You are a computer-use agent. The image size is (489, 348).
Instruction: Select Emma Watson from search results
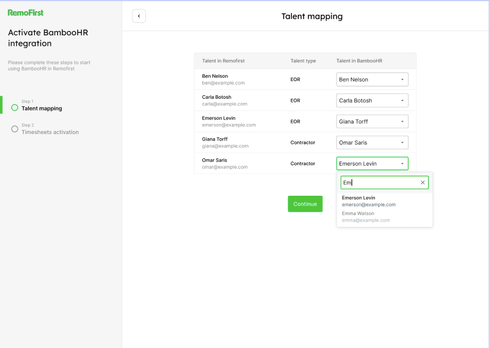point(366,217)
